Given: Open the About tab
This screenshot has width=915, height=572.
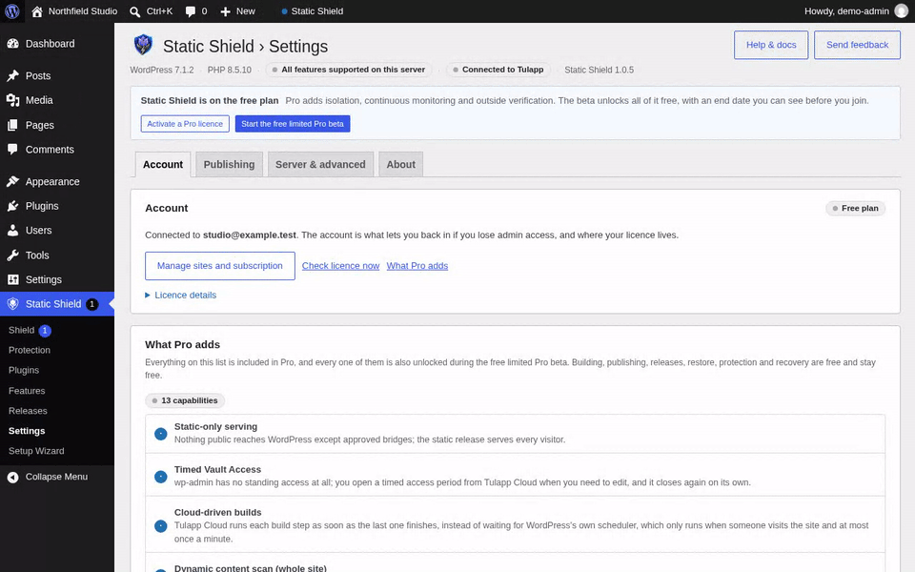Looking at the screenshot, I should pyautogui.click(x=401, y=165).
